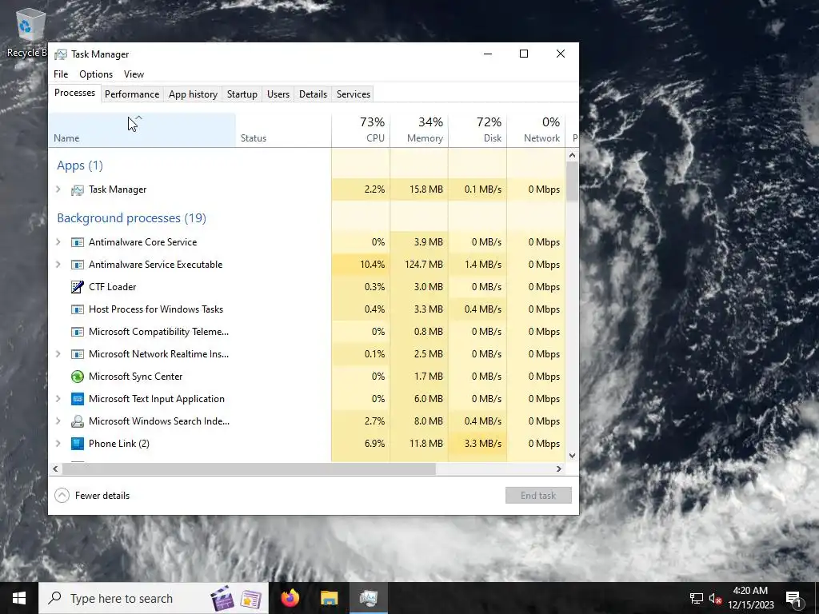
Task: Switch to the Startup tab
Action: click(242, 94)
